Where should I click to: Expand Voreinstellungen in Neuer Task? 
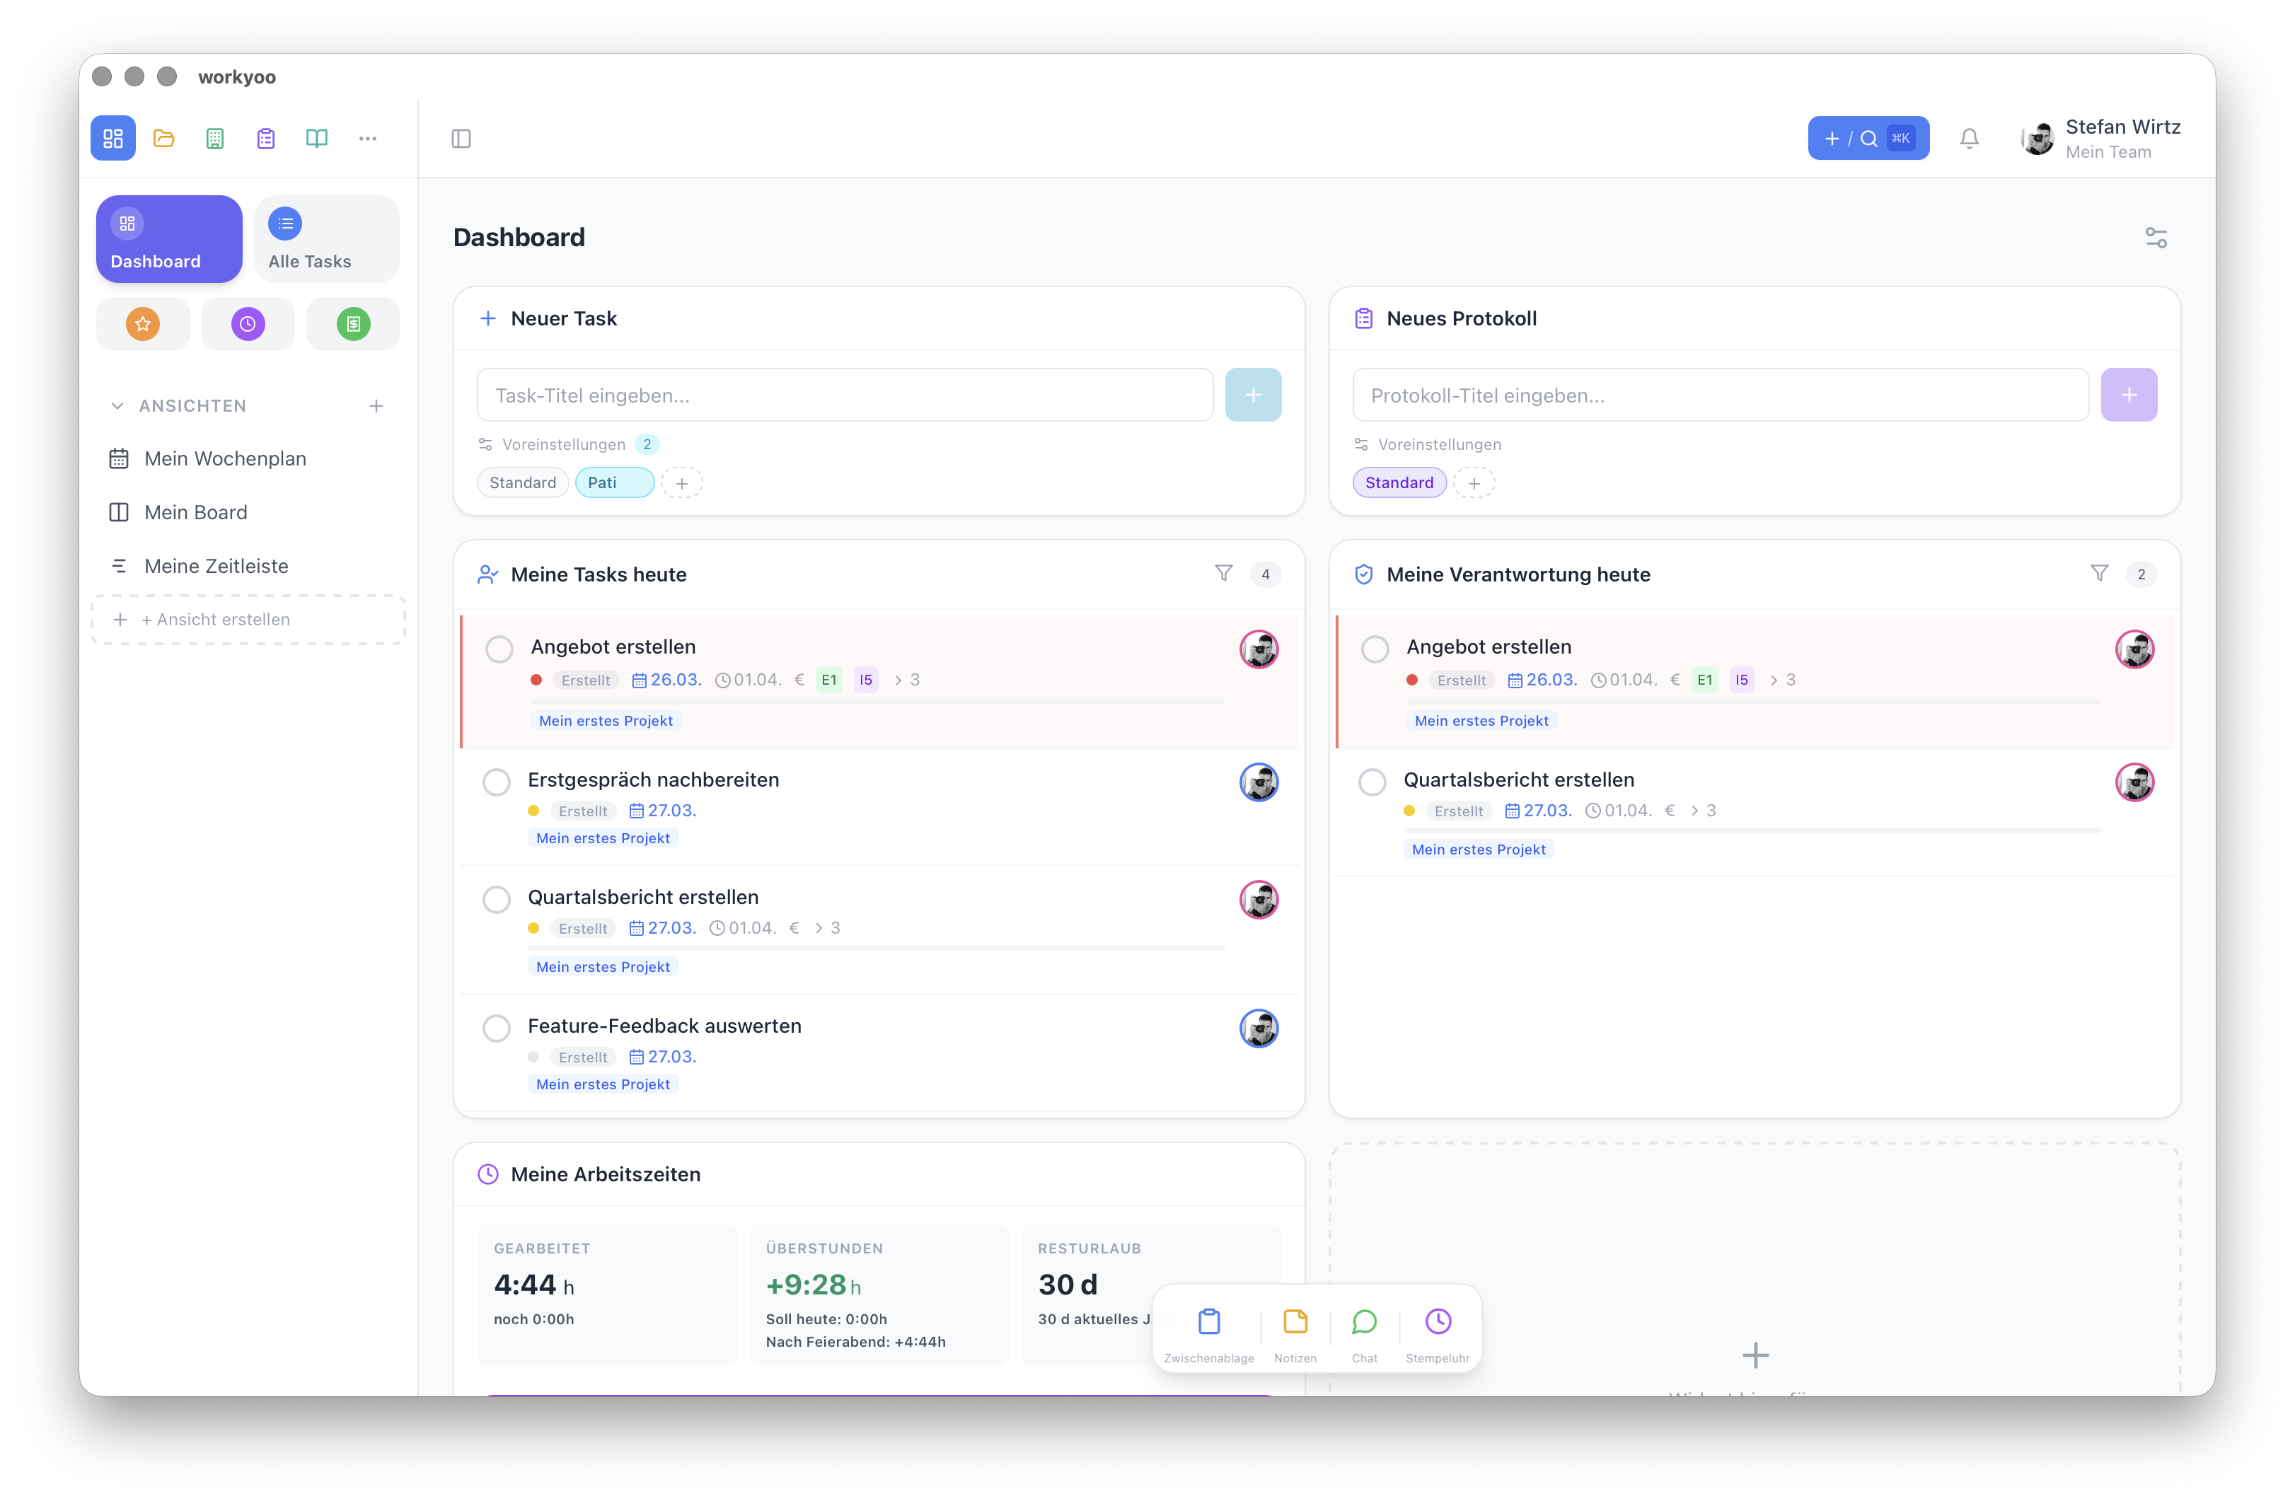[567, 444]
